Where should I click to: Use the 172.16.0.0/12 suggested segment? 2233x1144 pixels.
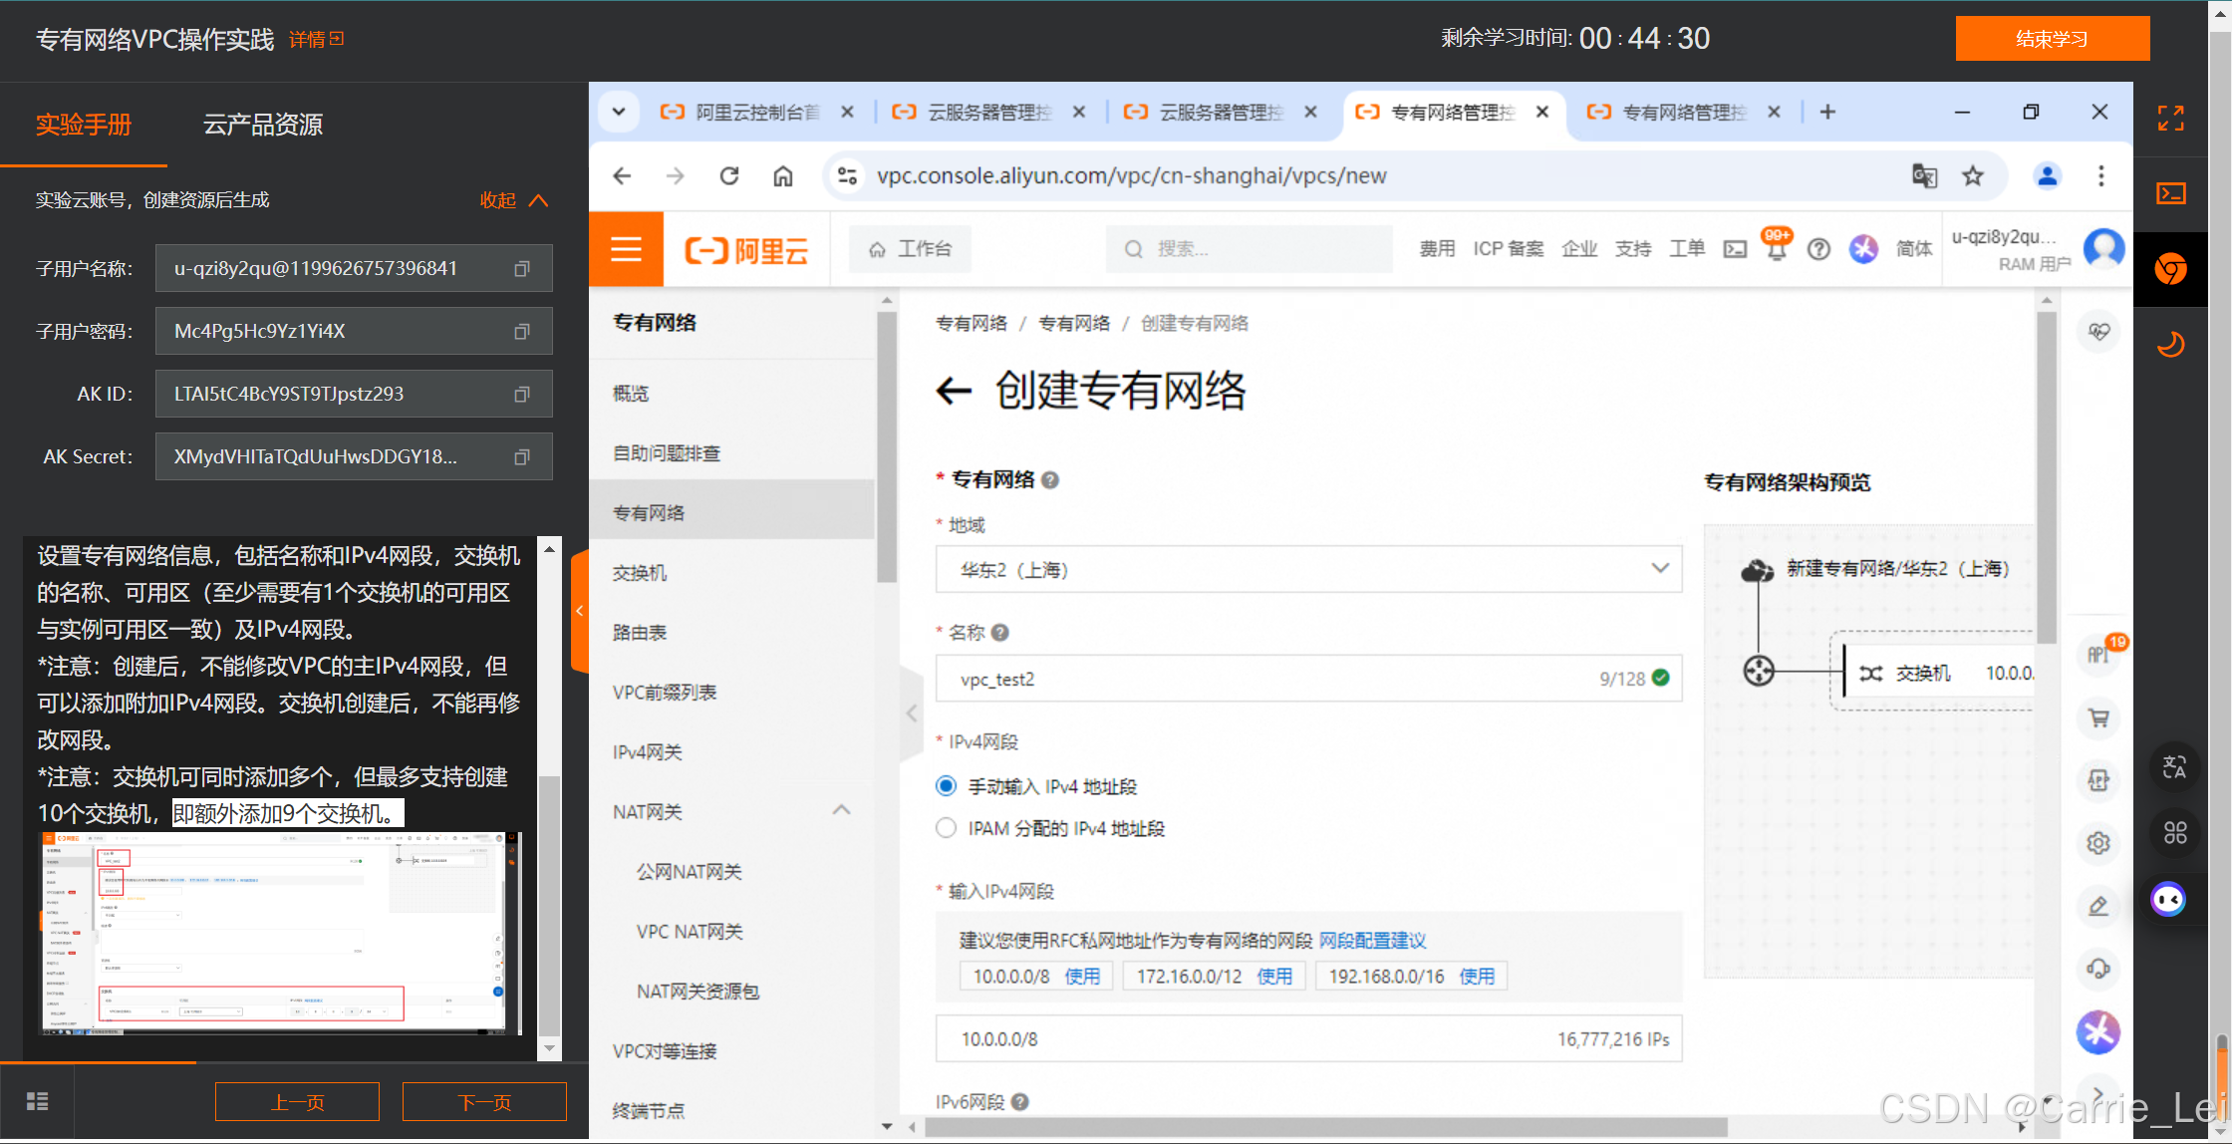pyautogui.click(x=1274, y=977)
